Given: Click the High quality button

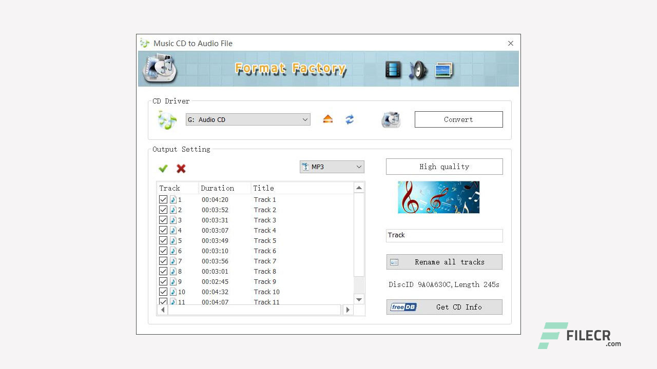Looking at the screenshot, I should click(x=445, y=167).
